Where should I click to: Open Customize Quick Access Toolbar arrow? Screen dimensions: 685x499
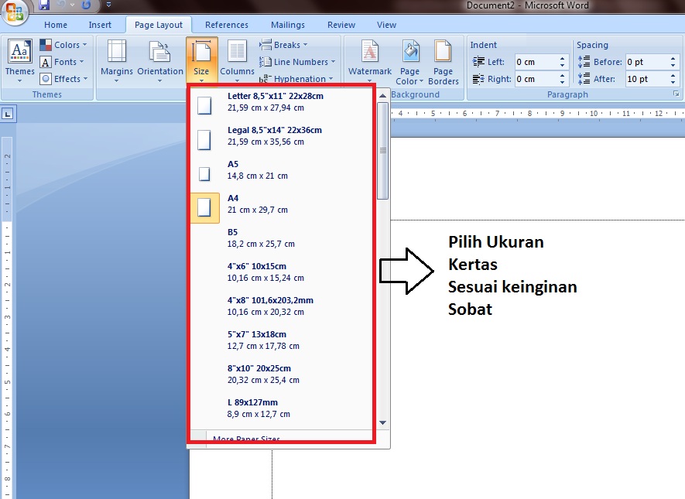click(109, 5)
